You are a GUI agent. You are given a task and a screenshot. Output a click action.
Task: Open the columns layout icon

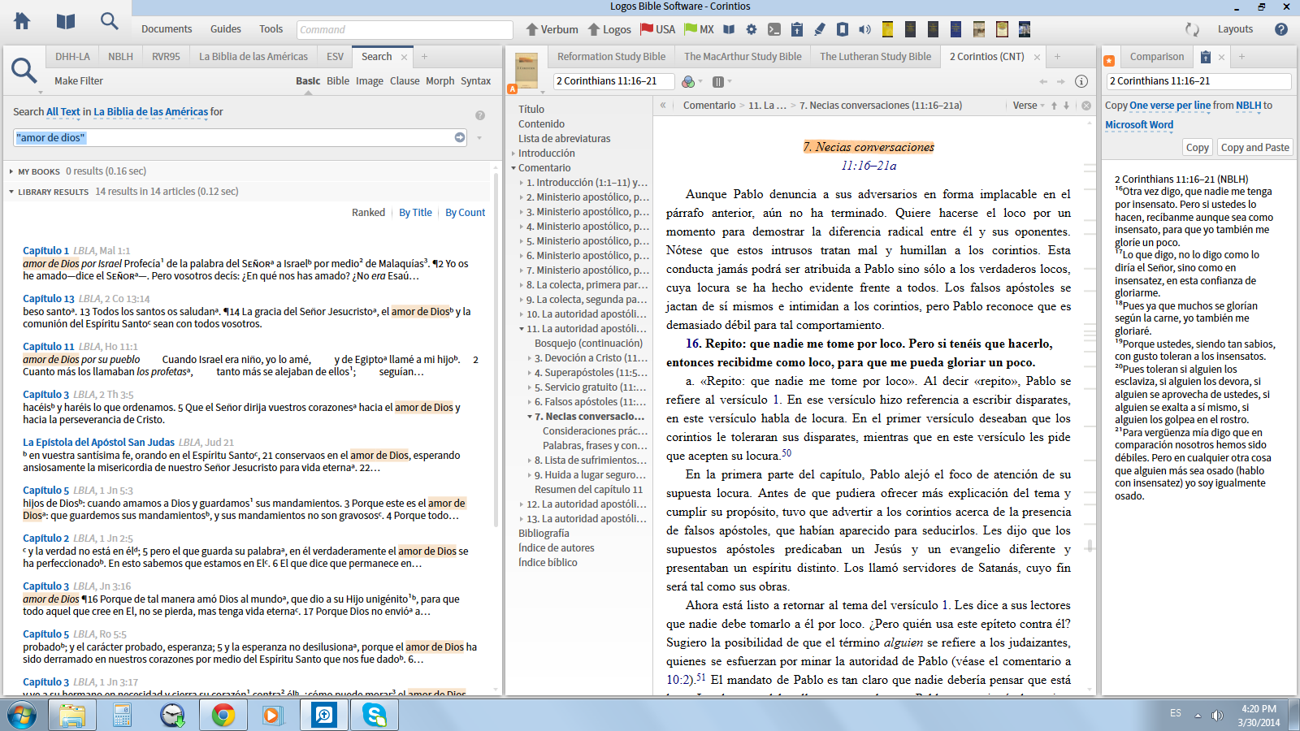pyautogui.click(x=718, y=81)
